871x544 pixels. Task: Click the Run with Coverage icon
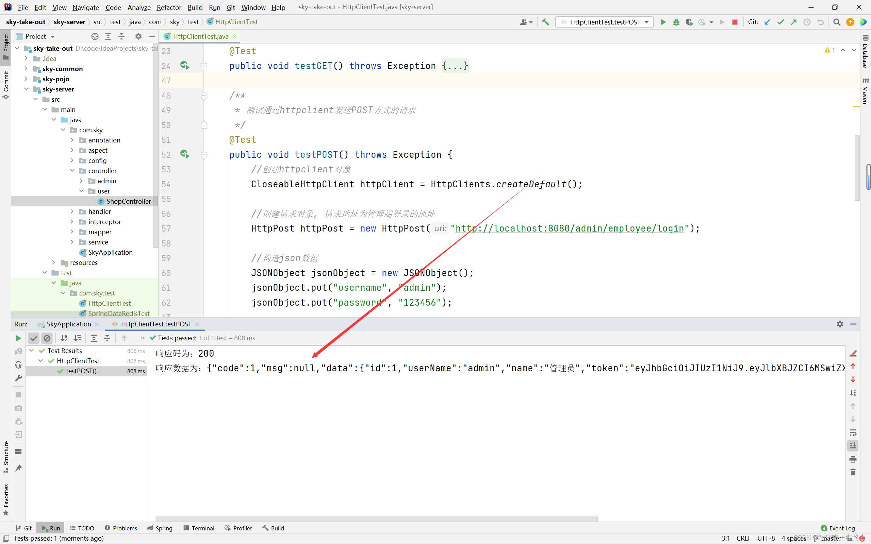pos(689,22)
